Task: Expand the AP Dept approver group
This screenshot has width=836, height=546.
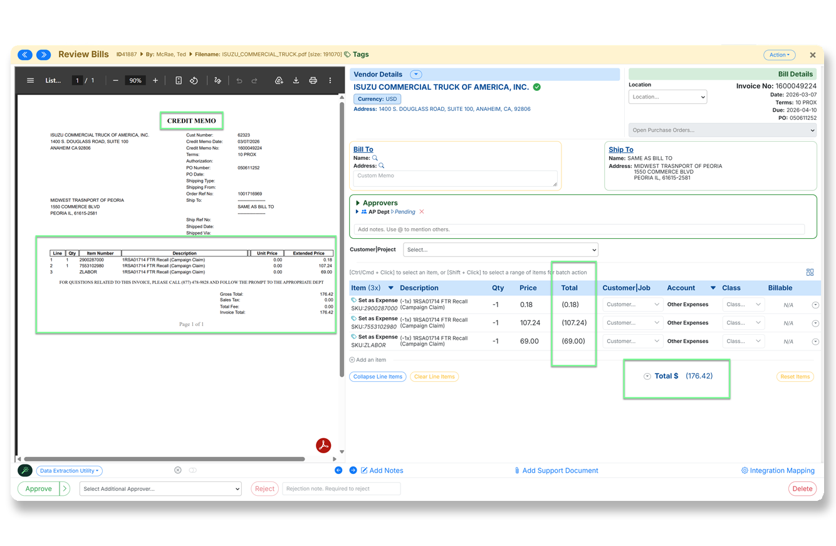Action: (x=357, y=212)
